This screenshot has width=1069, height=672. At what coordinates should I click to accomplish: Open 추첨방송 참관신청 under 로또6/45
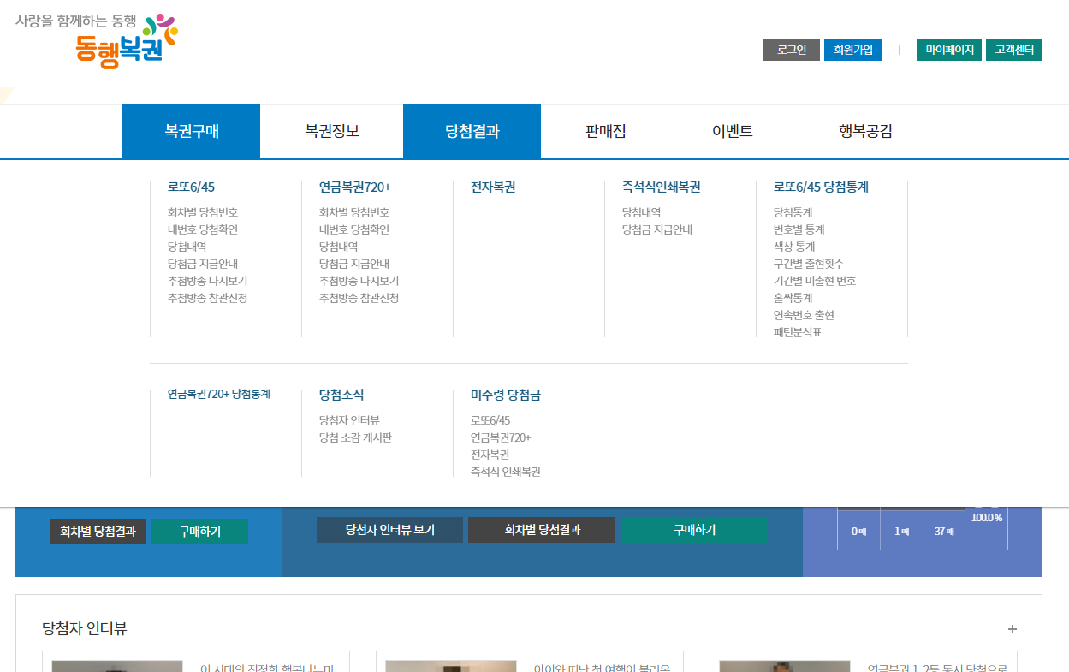208,298
